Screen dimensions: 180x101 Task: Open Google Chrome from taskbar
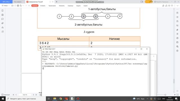[x=60, y=98]
